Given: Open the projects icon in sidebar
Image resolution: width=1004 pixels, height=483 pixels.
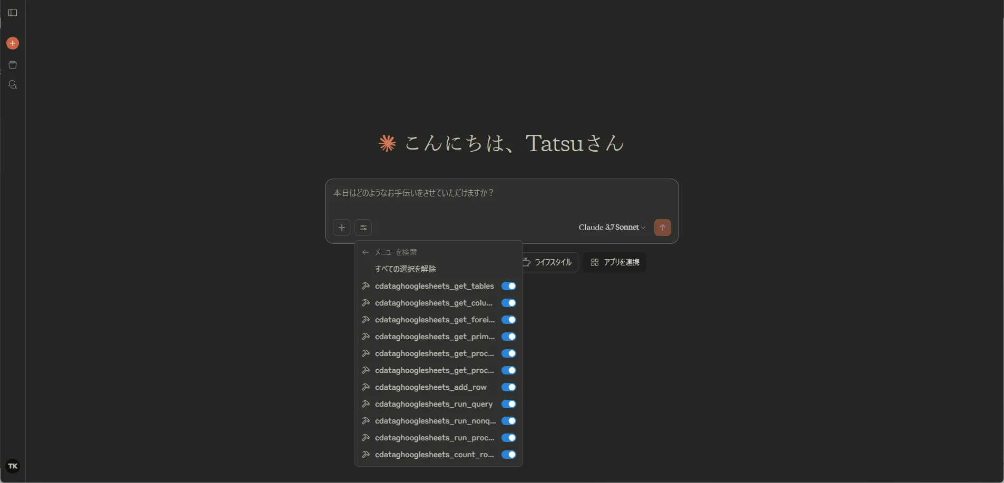Looking at the screenshot, I should pos(13,65).
